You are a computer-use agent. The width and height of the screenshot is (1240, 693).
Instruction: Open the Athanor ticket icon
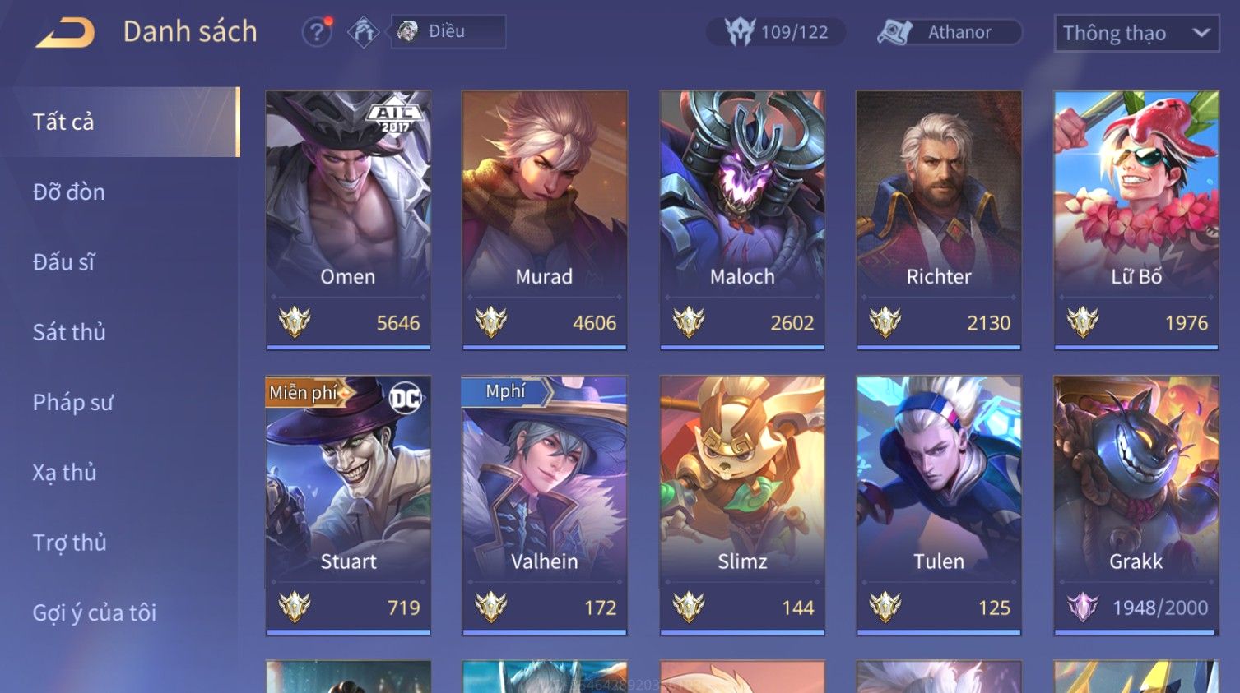(x=894, y=32)
